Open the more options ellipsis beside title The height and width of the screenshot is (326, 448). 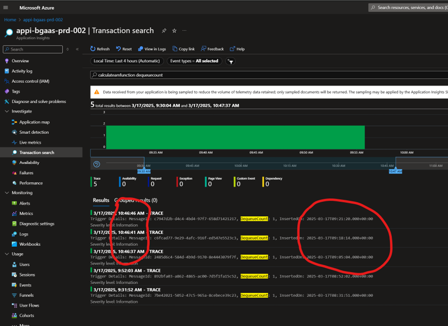pyautogui.click(x=184, y=30)
